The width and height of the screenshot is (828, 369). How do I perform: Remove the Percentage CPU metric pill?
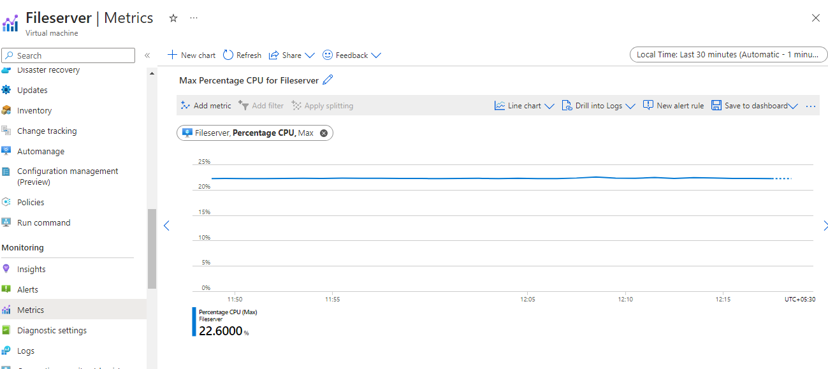[x=323, y=133]
